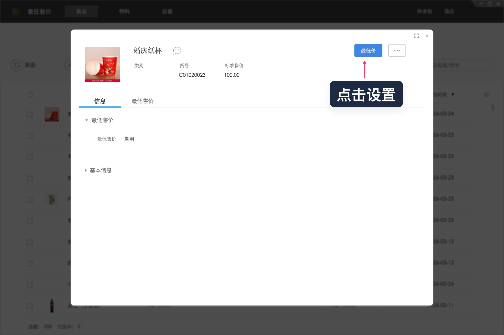Check the wine bottle product's row checkbox

coord(30,306)
